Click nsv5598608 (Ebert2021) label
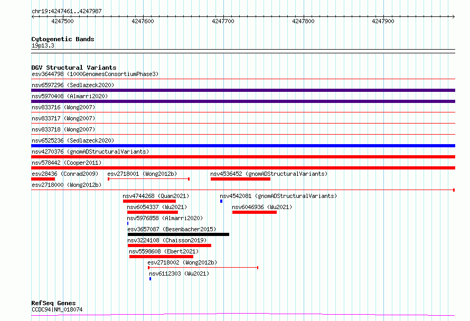 tap(164, 251)
